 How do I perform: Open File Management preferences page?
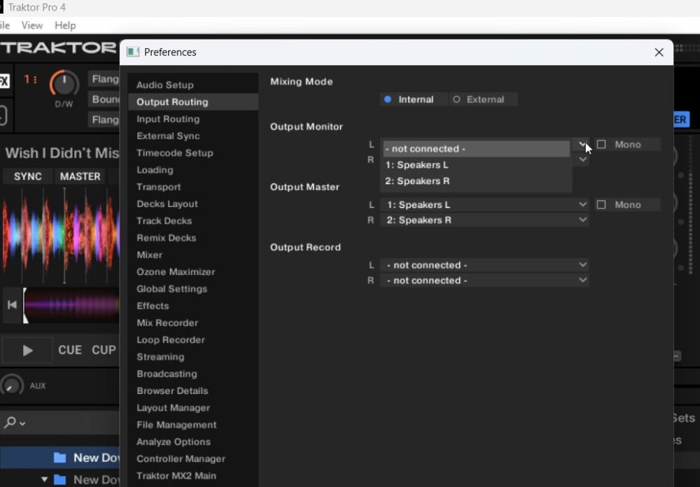pyautogui.click(x=193, y=425)
